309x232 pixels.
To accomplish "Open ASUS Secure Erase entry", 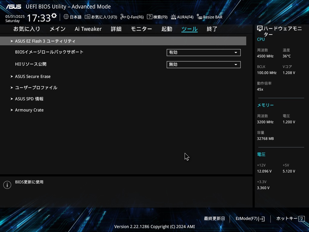I will 33,76.
